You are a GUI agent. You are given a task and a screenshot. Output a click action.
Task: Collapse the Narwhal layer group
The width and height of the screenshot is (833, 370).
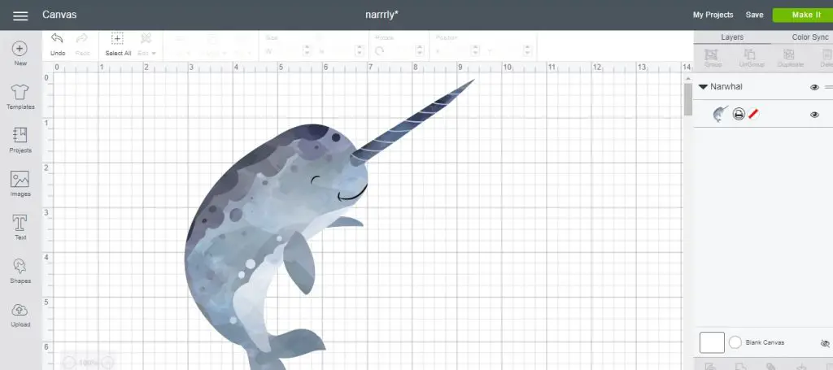coord(703,86)
